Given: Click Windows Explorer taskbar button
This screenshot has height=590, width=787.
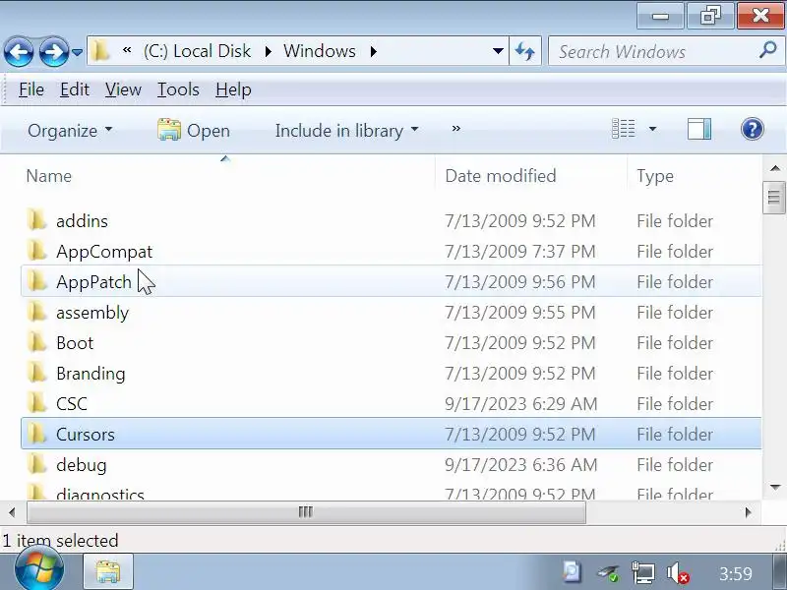Looking at the screenshot, I should [107, 572].
